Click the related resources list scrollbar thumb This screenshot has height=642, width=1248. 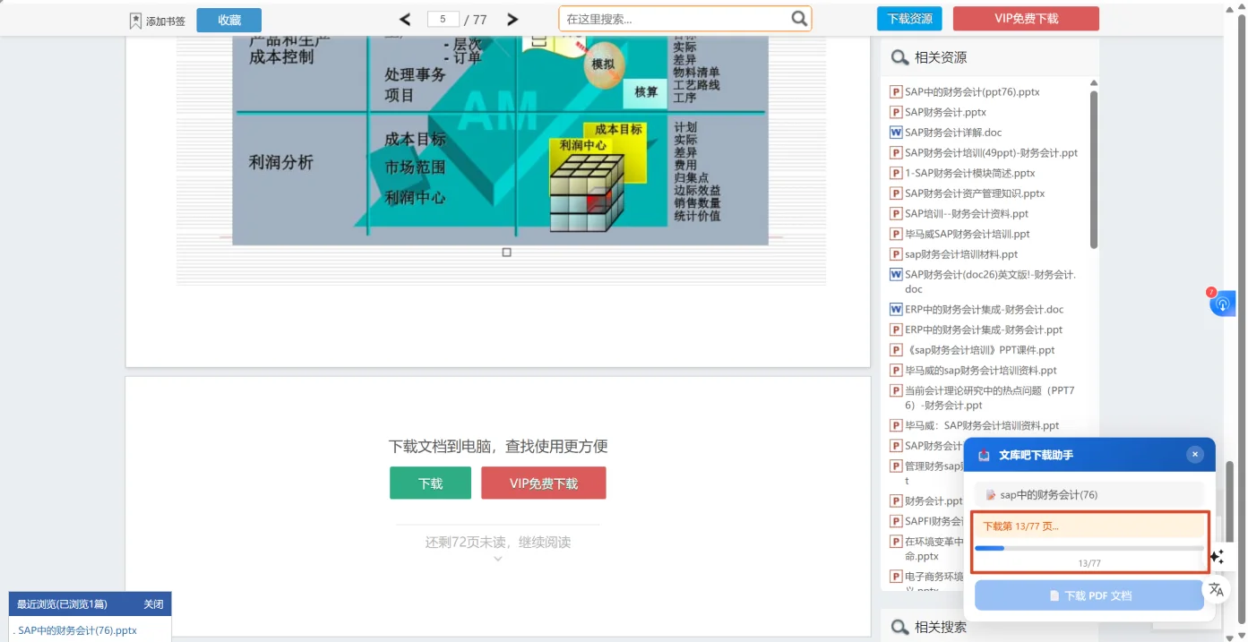[1094, 169]
